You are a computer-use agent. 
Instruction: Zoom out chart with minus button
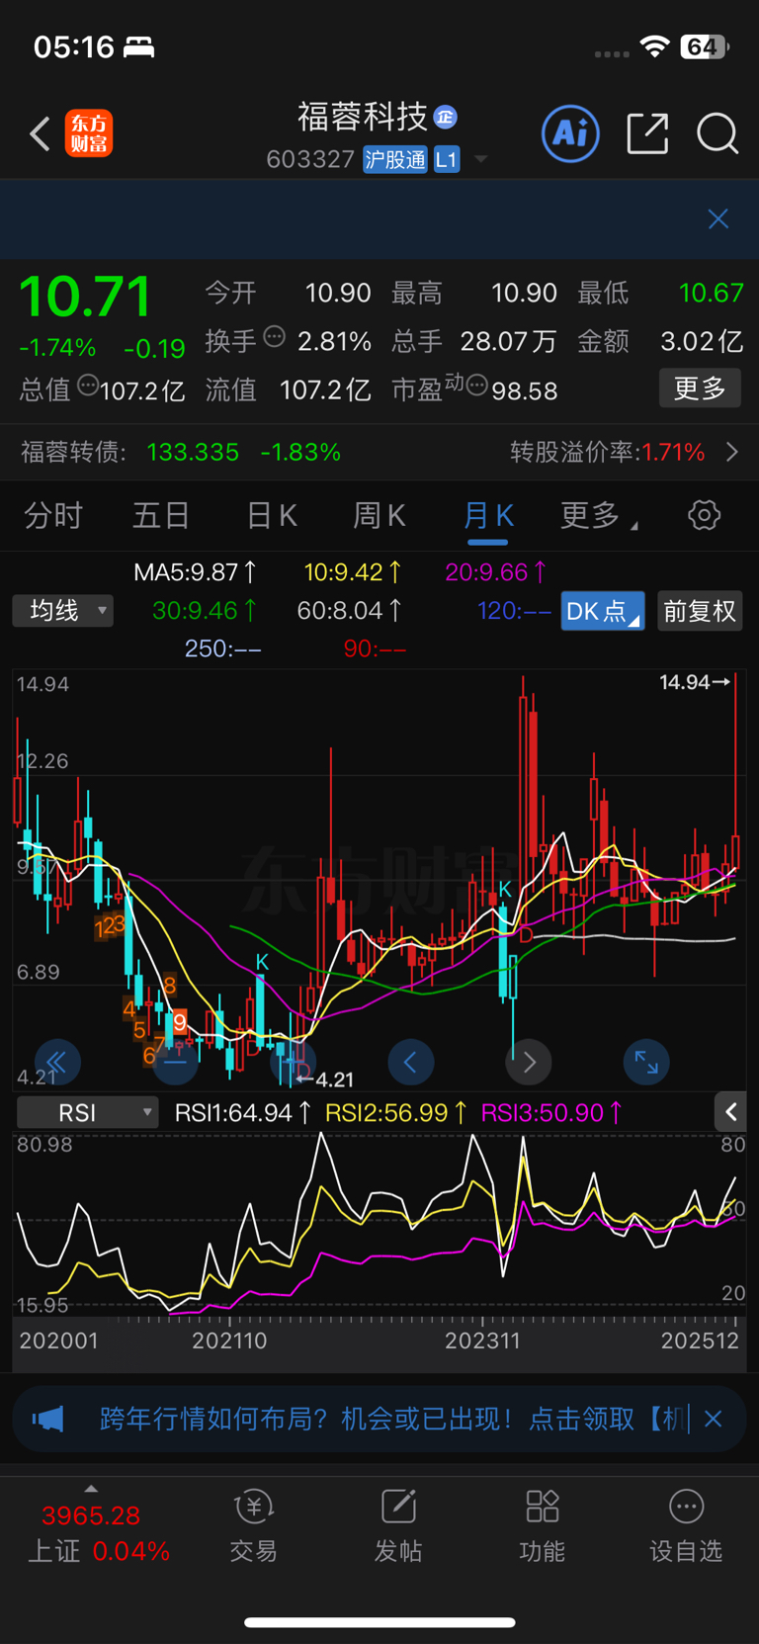(176, 1063)
